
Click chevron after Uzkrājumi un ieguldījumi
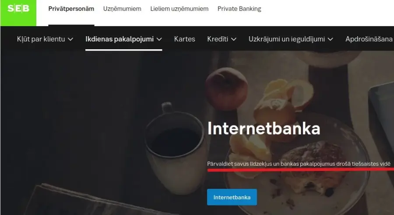pos(331,39)
